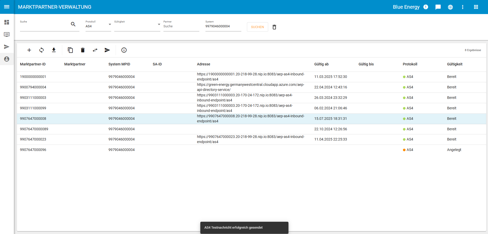Refresh the market partner list
Screen dimensions: 488x234
pos(41,50)
